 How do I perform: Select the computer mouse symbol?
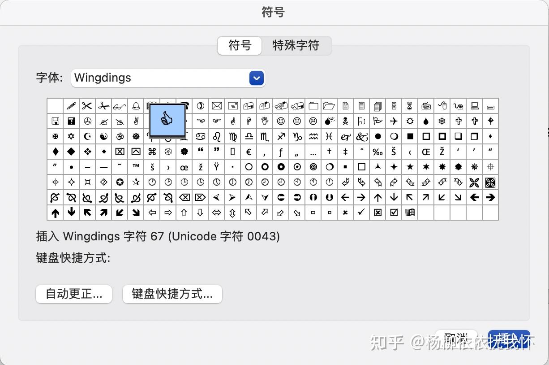(442, 106)
